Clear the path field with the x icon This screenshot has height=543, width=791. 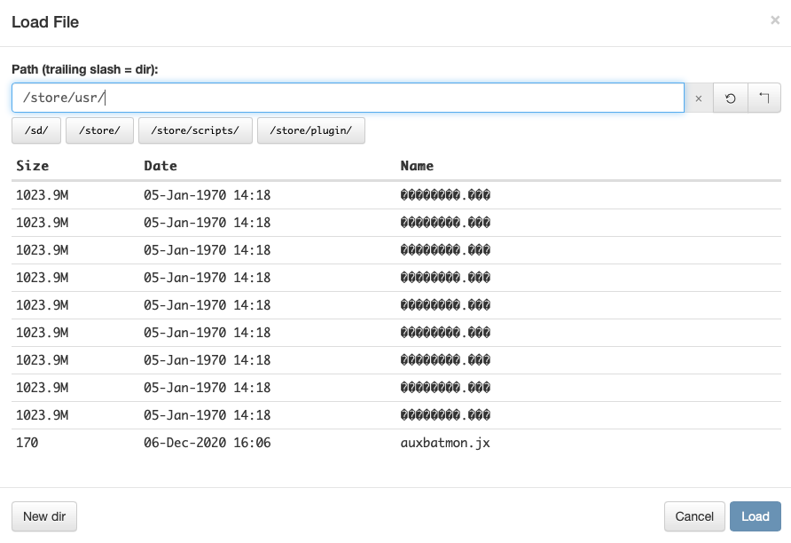[698, 98]
